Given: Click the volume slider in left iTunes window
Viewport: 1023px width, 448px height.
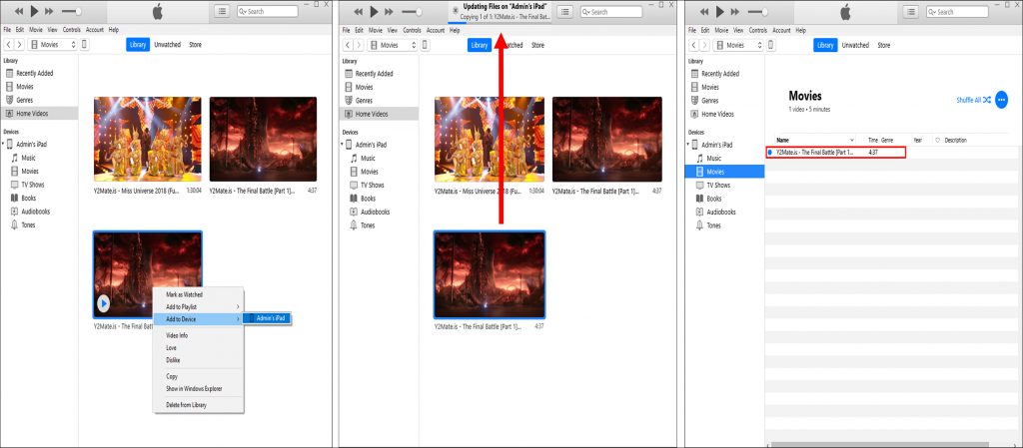Looking at the screenshot, I should (x=72, y=12).
